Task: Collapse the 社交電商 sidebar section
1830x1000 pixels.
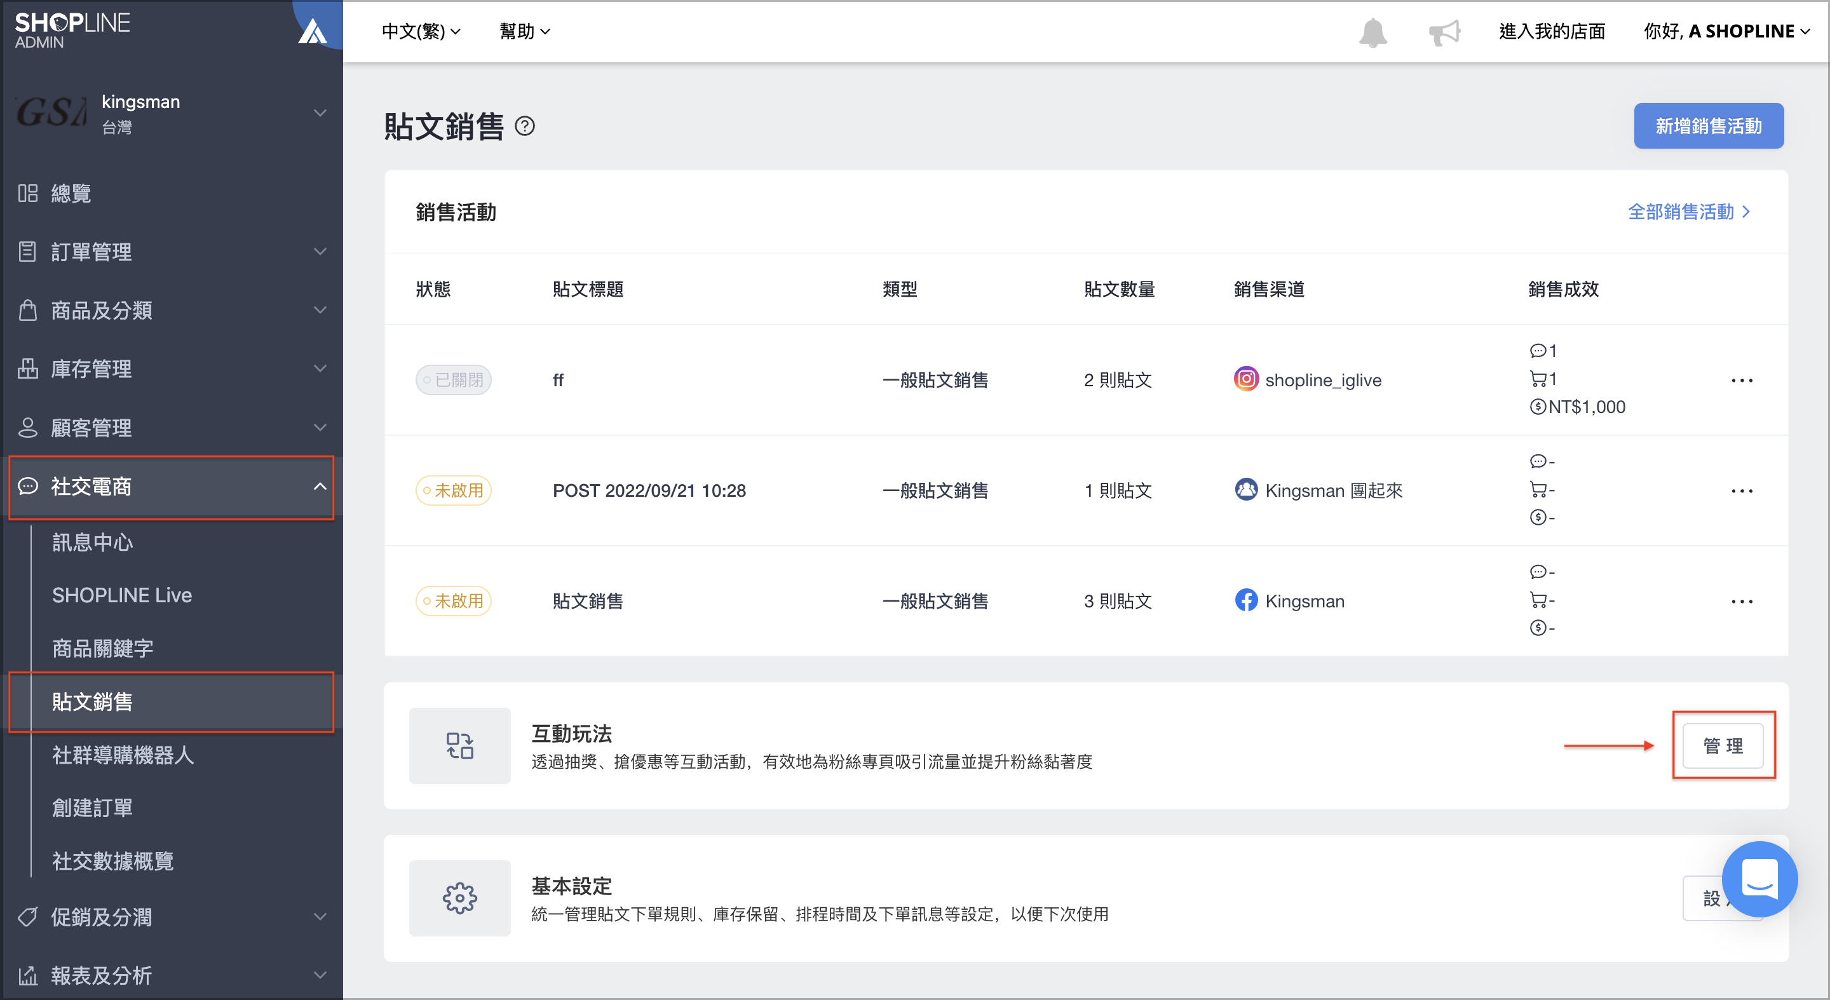Action: pos(171,487)
